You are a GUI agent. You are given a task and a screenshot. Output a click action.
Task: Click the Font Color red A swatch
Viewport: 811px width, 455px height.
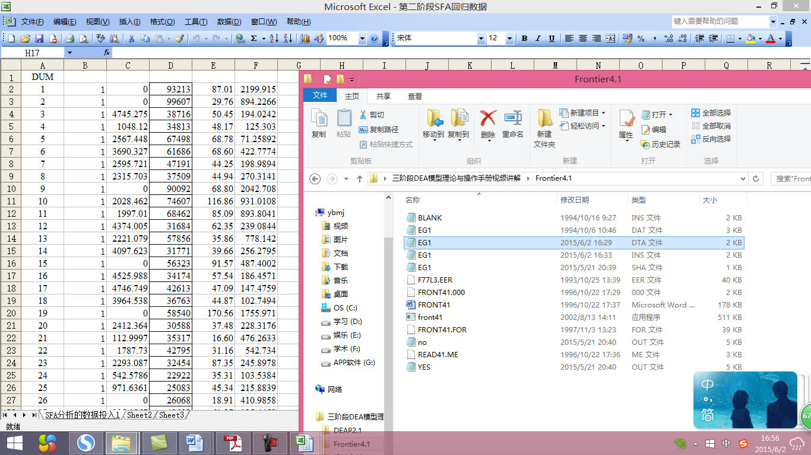[x=771, y=39]
